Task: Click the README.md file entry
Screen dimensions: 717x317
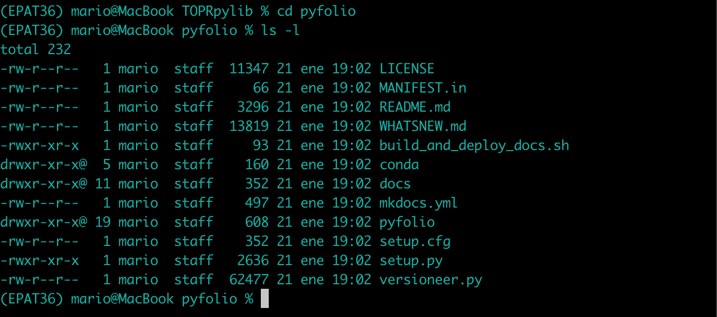Action: pyautogui.click(x=414, y=107)
